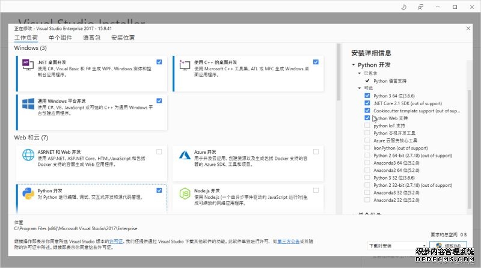
Task: Check Anaconda3 64 (5.2.0) option
Action: click(367, 162)
